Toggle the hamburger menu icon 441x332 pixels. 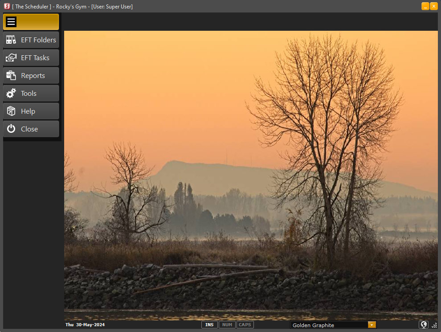11,22
